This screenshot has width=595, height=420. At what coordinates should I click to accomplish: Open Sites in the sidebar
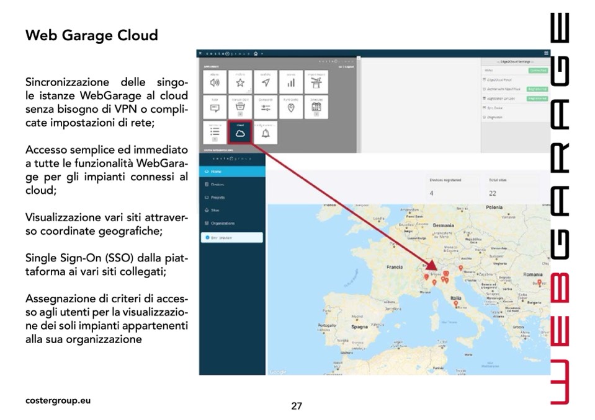pos(215,211)
